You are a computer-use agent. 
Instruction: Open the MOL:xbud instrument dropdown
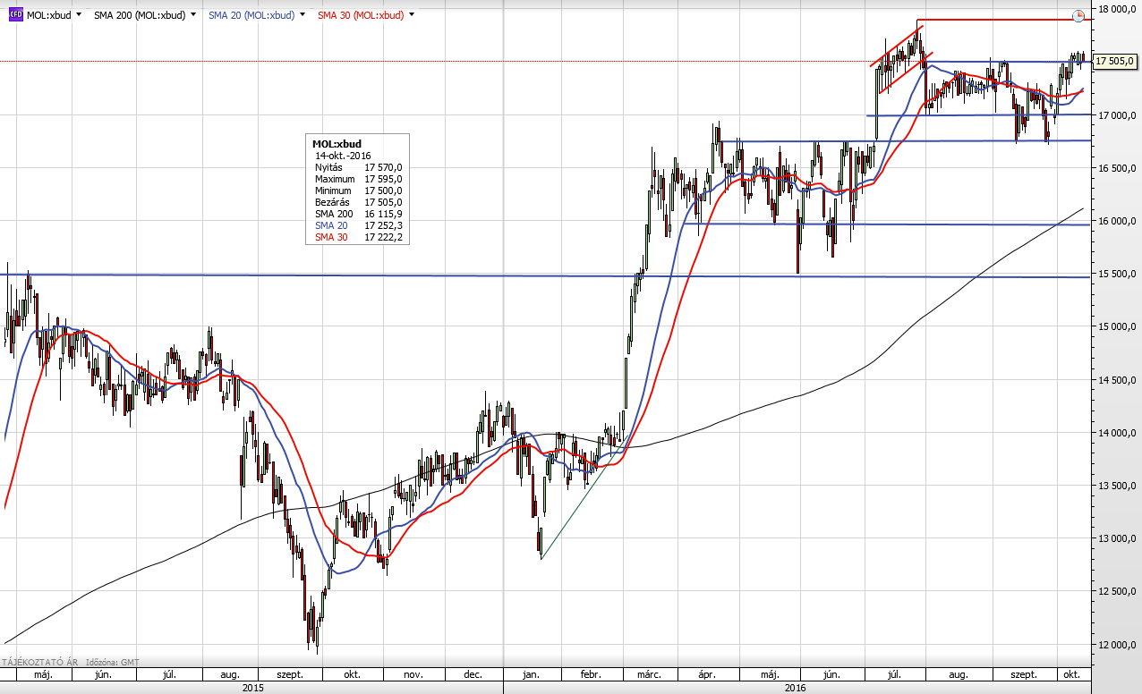[x=80, y=15]
